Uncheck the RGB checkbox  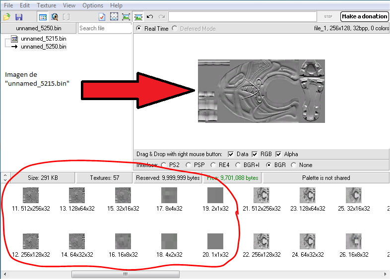(255, 154)
